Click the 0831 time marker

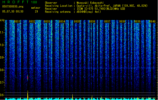click(x=17, y=21)
